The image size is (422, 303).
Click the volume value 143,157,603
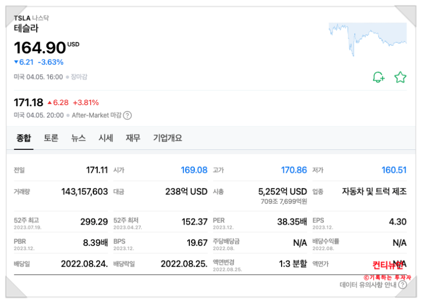point(85,191)
